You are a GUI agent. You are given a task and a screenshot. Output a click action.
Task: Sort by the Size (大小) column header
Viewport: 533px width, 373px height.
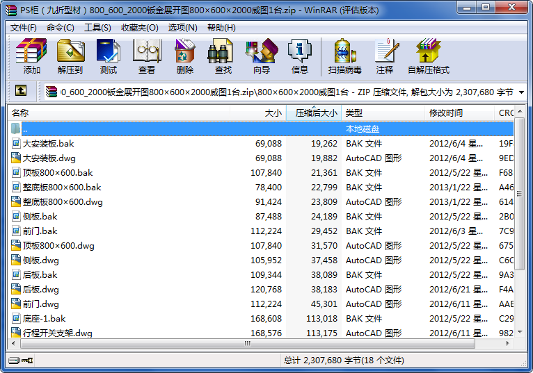point(258,113)
